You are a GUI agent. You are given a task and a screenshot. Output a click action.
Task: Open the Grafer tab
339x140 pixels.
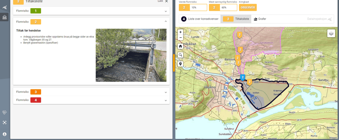260,19
